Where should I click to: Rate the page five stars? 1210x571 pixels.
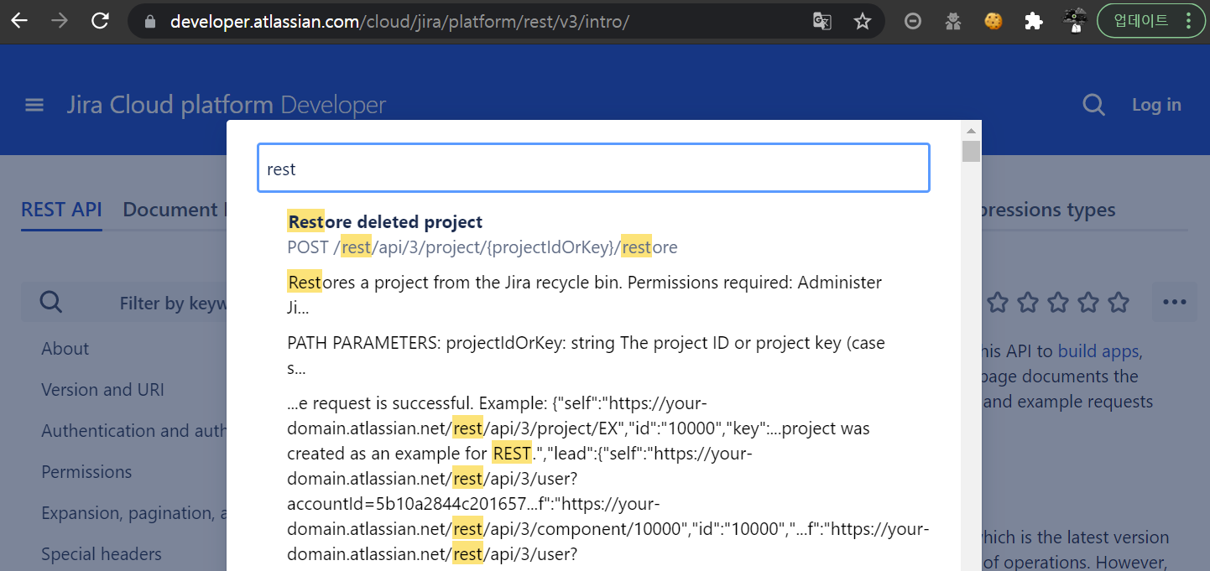point(1119,302)
